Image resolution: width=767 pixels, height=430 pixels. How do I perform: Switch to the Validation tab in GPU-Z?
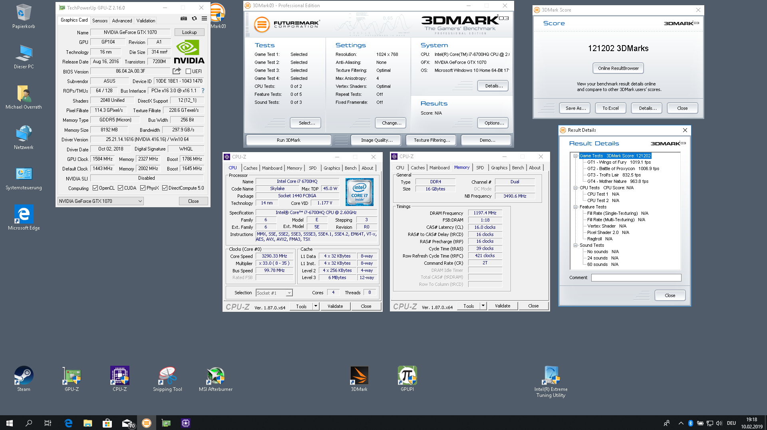tap(146, 20)
